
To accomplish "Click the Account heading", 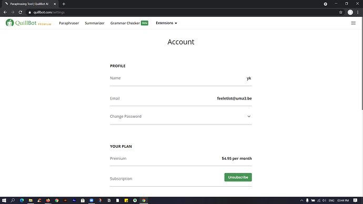I will point(181,42).
